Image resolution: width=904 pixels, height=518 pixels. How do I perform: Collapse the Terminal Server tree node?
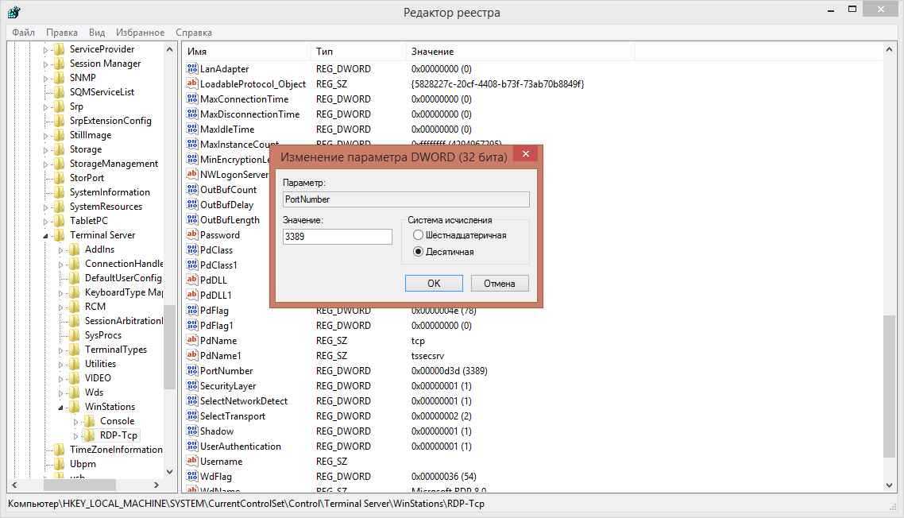(x=47, y=236)
